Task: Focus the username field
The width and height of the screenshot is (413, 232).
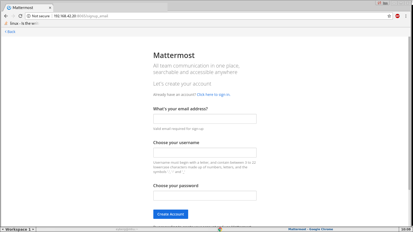Action: (x=205, y=153)
